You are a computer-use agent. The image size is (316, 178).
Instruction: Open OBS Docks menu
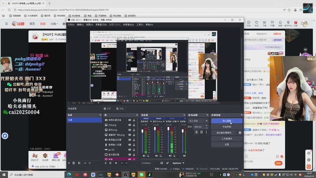101,25
